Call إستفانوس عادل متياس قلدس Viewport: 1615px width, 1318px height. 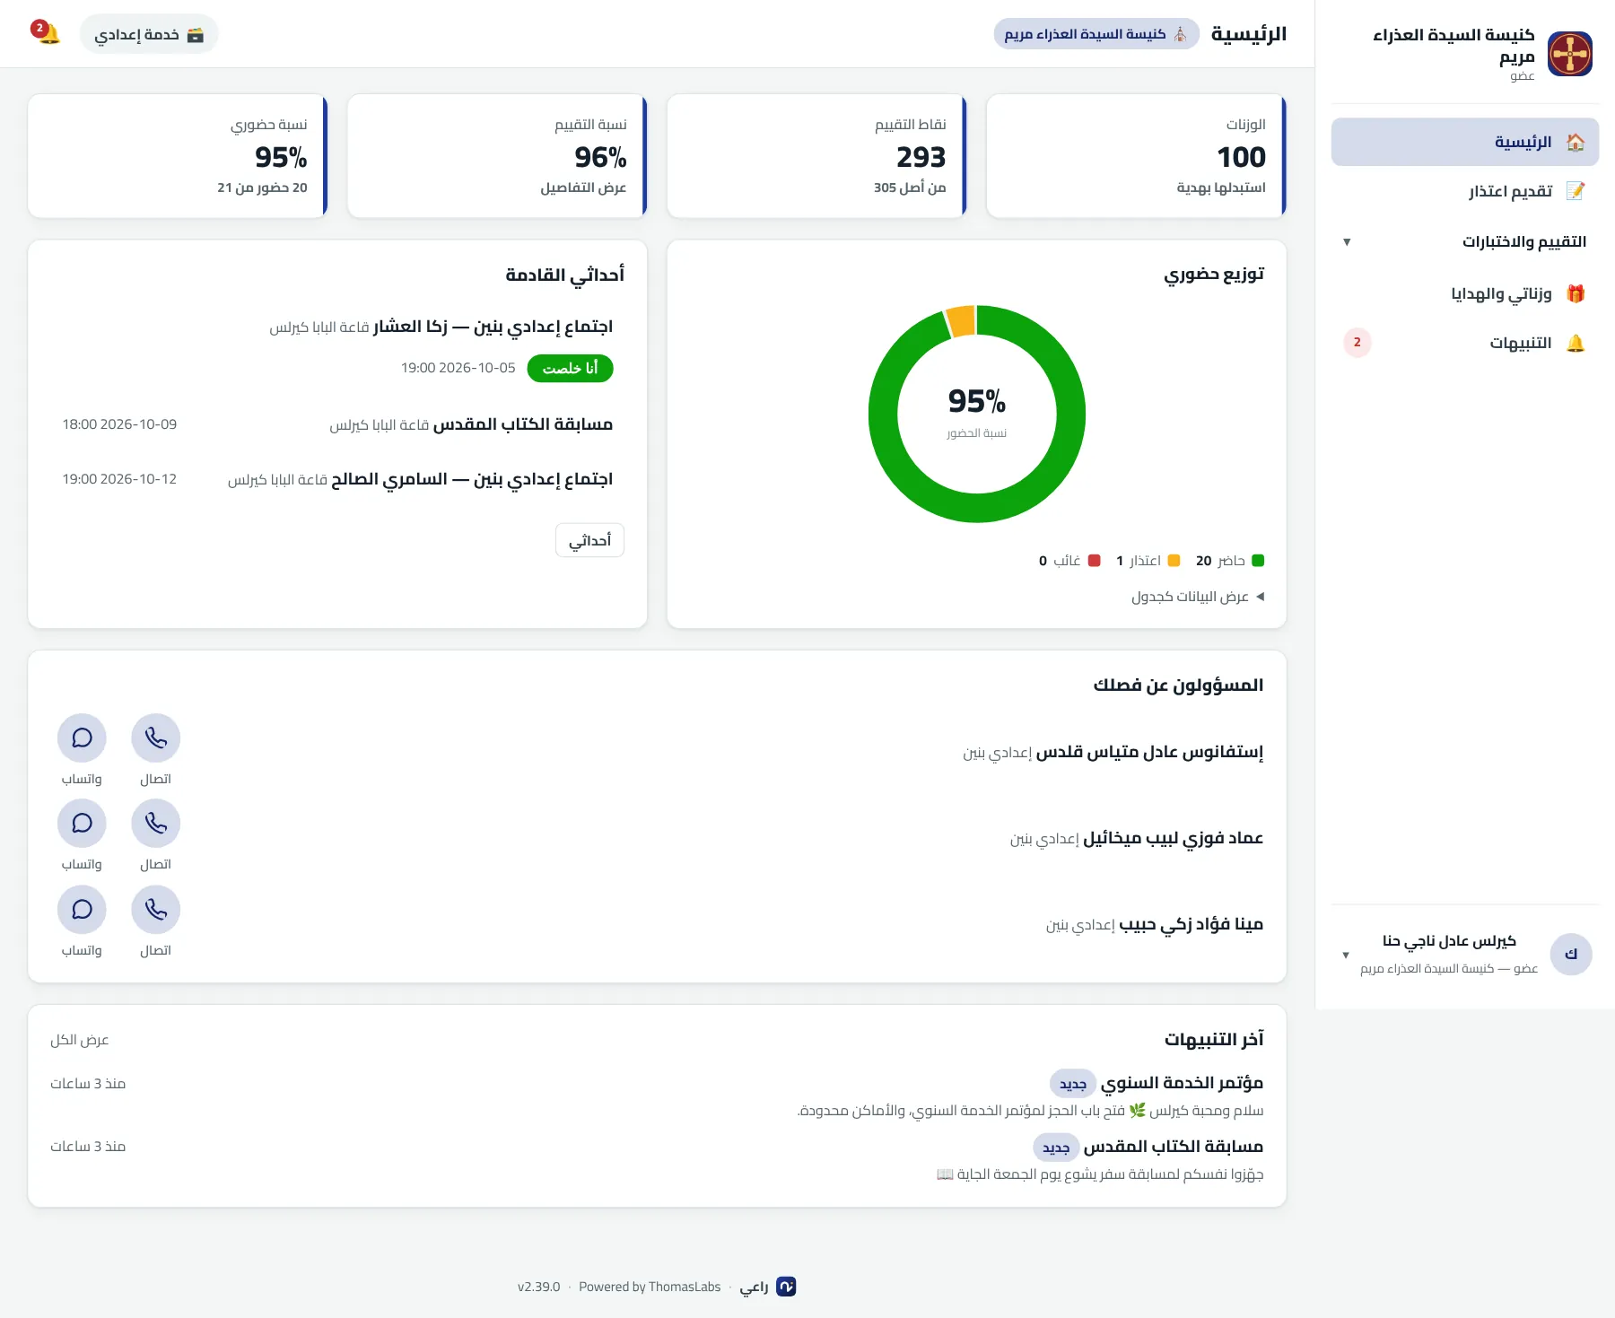[156, 738]
